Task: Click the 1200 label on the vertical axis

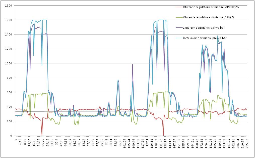Action: [9, 49]
